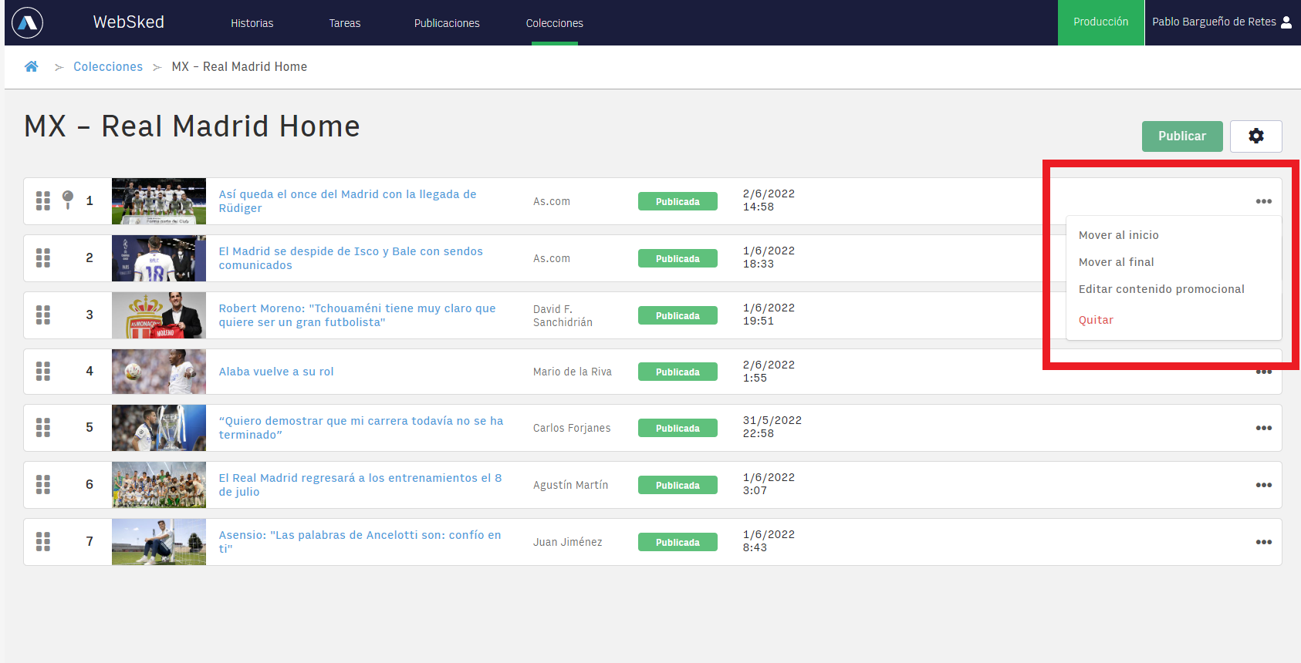Screen dimensions: 1301x663
Task: Go to home via breadcrumb house icon
Action: click(32, 66)
